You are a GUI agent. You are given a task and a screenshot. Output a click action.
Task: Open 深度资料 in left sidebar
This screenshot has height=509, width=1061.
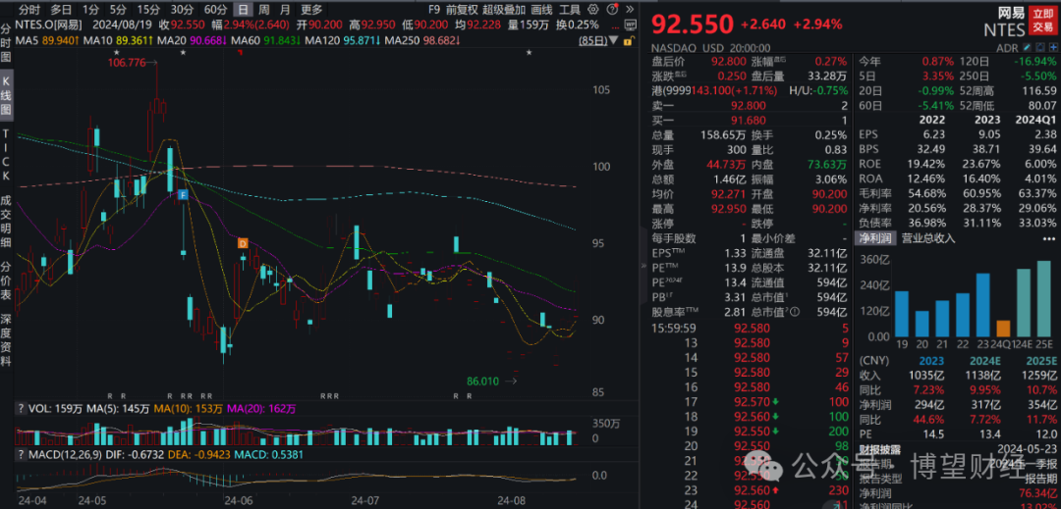click(x=6, y=341)
